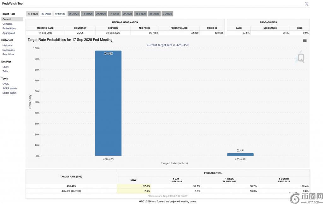Open Compare under Target Rate
The image size is (323, 204).
[x=8, y=24]
